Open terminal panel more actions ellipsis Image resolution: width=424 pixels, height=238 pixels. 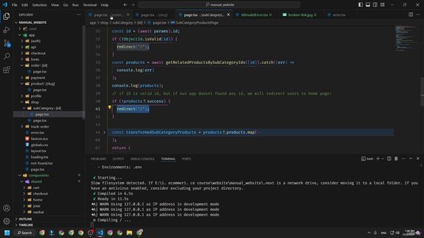(x=403, y=159)
